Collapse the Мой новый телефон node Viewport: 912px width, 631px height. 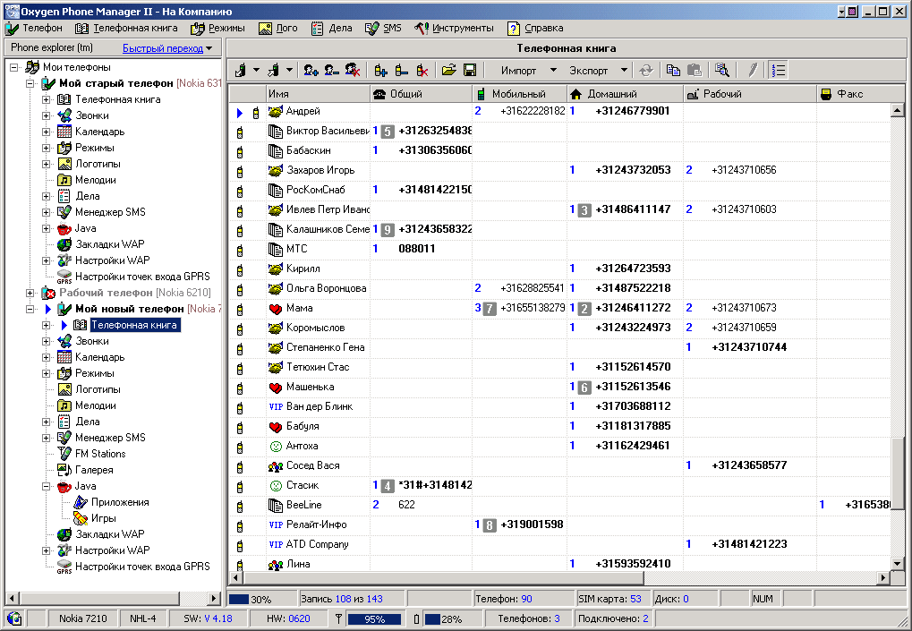[x=30, y=309]
